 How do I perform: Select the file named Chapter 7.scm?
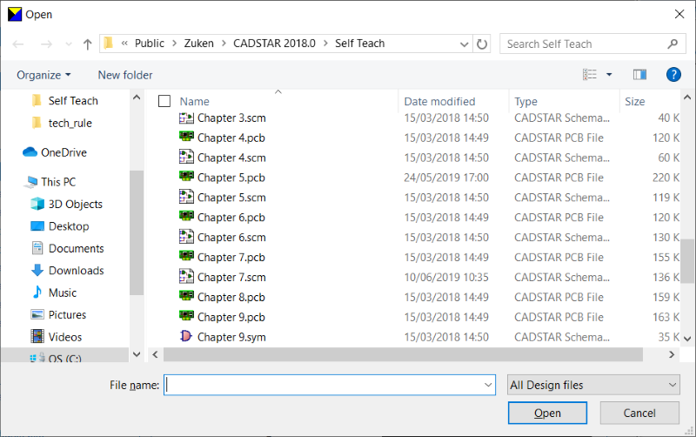pos(231,277)
